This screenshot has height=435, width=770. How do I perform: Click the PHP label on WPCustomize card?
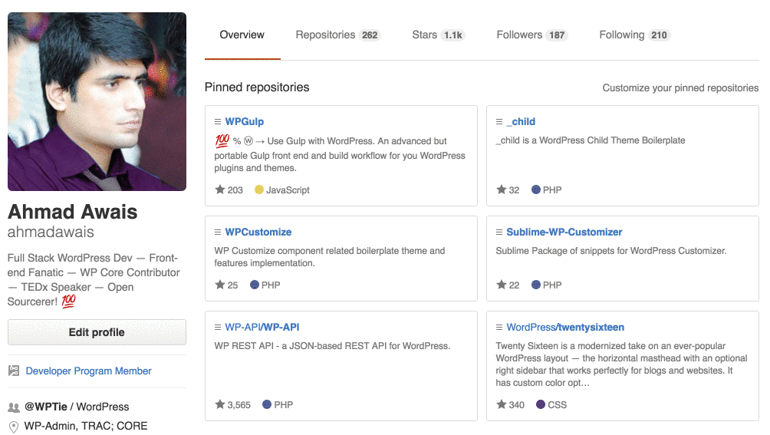tap(271, 285)
